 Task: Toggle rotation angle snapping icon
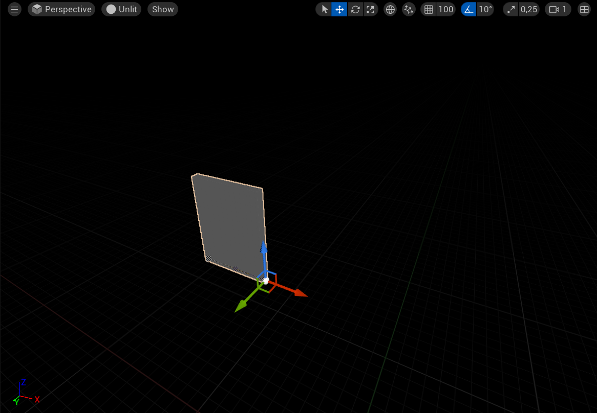pos(468,9)
